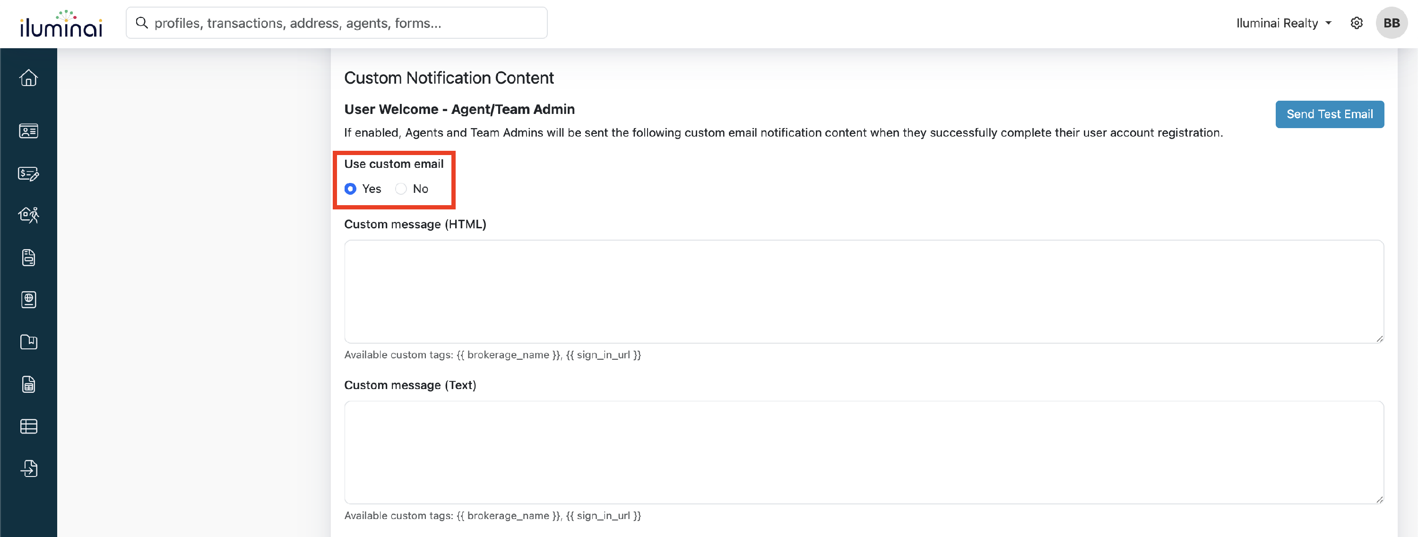Grab the Text textarea resize handle

pos(1379,500)
